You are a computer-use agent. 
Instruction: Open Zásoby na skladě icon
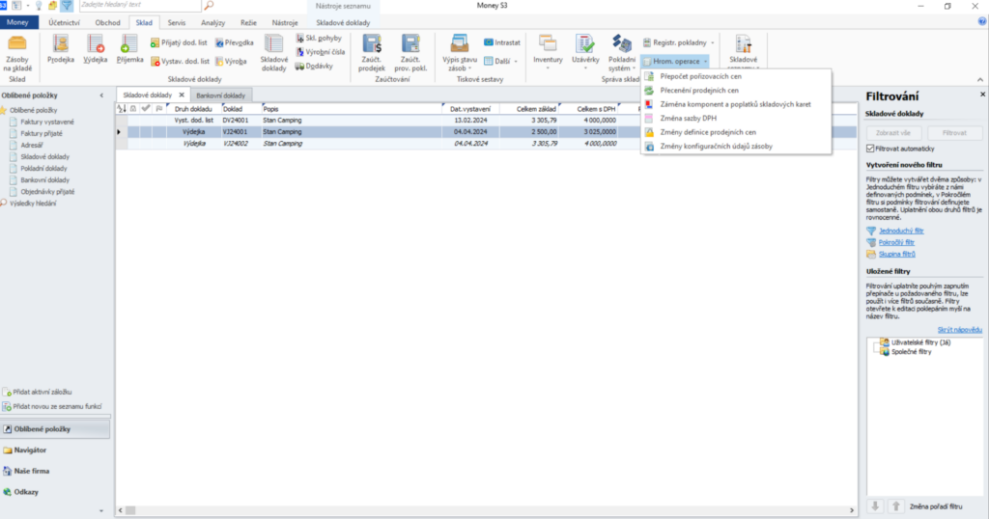tap(17, 52)
